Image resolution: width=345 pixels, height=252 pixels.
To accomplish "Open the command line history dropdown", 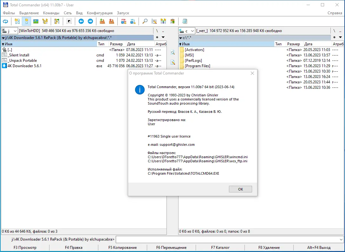I will 341,239.
